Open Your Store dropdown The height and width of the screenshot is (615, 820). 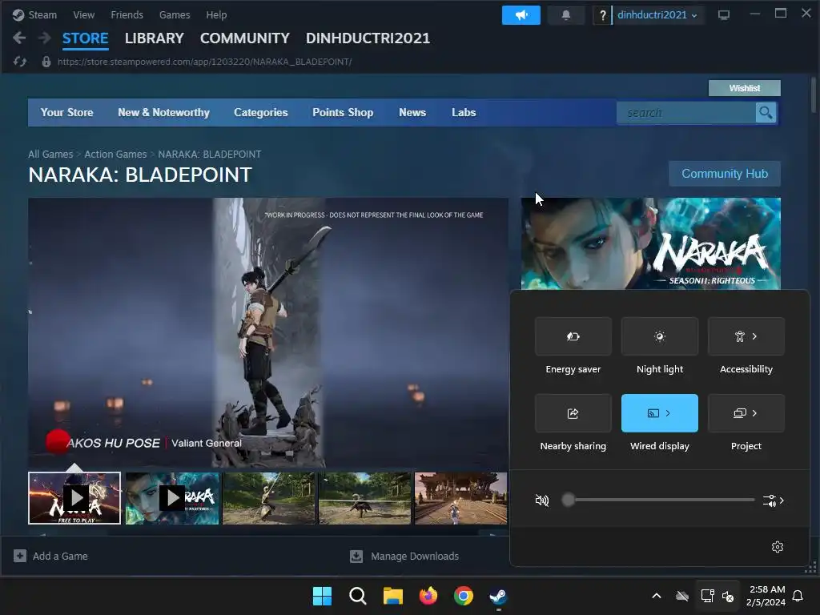(x=67, y=112)
